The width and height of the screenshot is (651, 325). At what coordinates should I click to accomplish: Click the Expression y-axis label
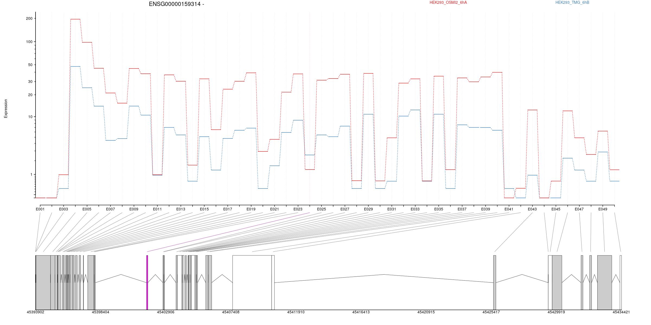tap(6, 109)
